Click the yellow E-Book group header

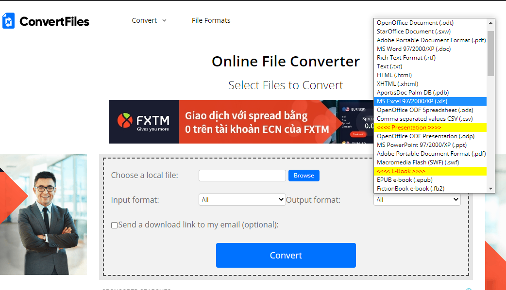pos(430,171)
